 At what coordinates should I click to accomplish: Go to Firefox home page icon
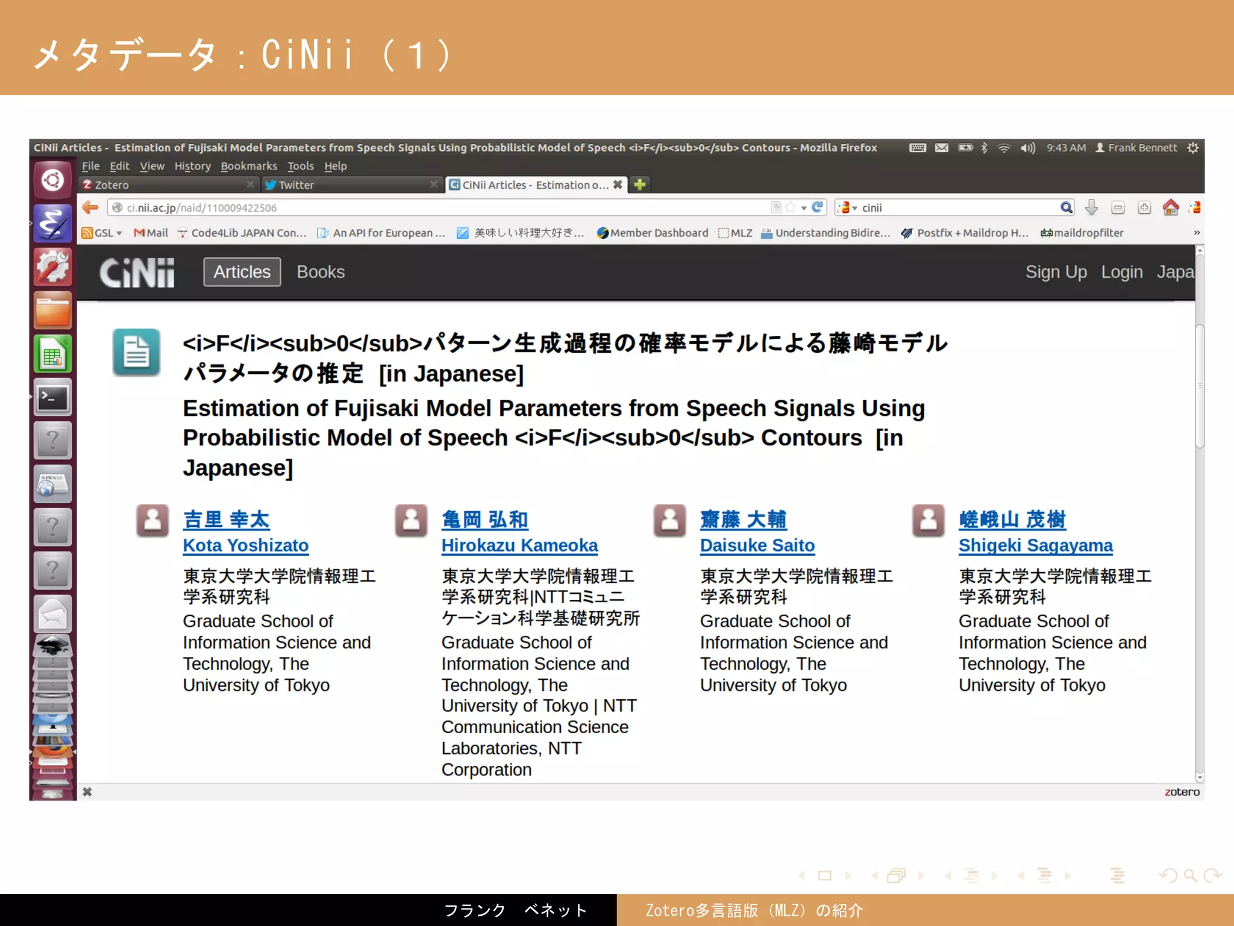point(1171,207)
